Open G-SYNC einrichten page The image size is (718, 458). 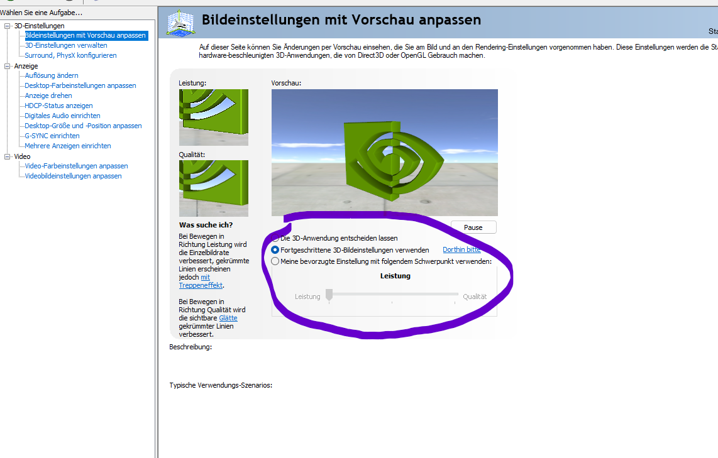point(52,136)
